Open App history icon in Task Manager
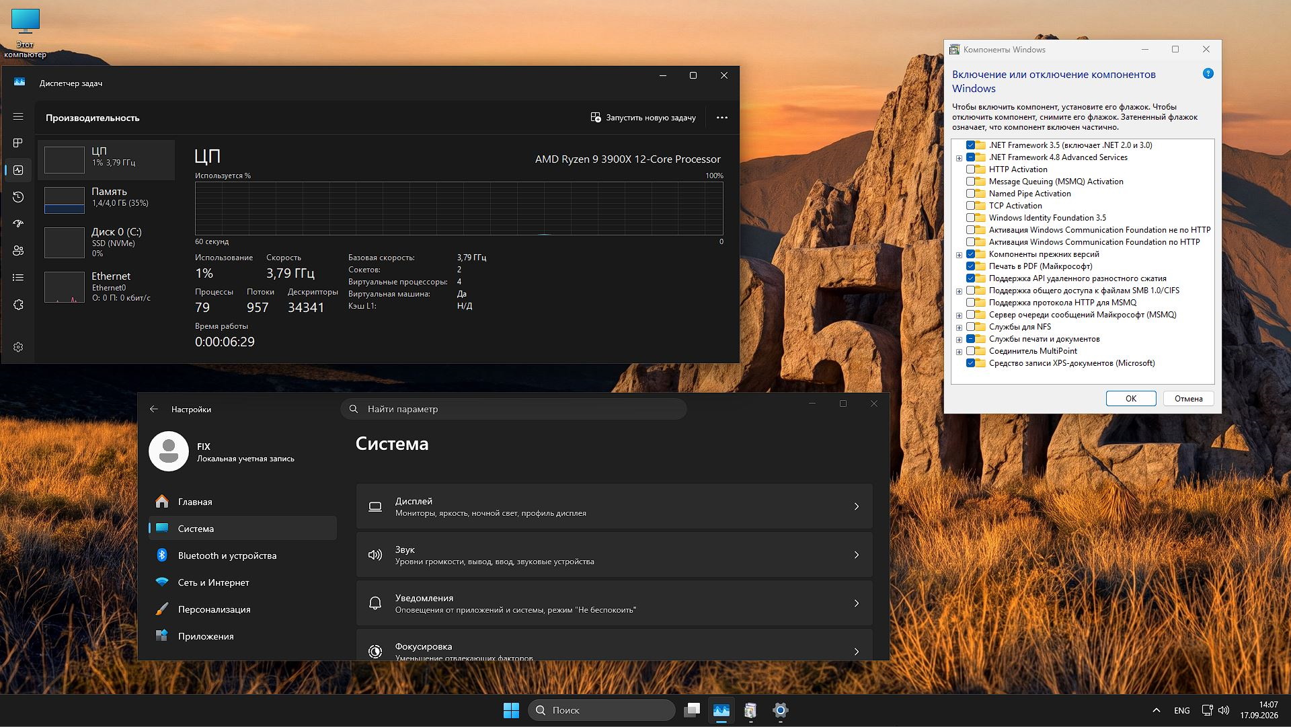This screenshot has height=727, width=1291. tap(18, 197)
